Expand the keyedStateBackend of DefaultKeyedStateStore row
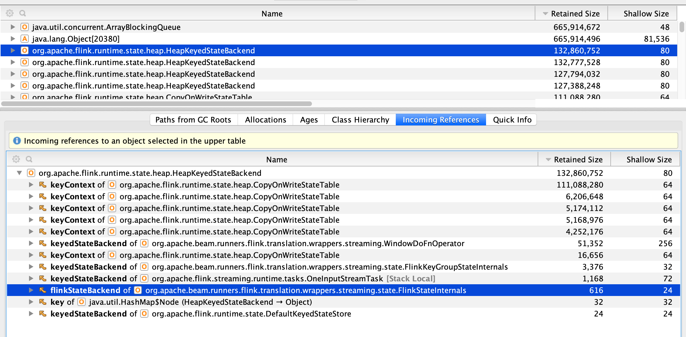This screenshot has width=686, height=337. (31, 314)
